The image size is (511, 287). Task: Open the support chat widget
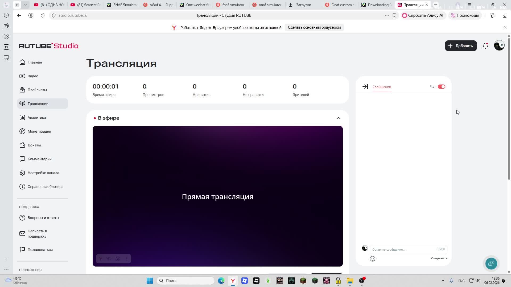coord(491,263)
